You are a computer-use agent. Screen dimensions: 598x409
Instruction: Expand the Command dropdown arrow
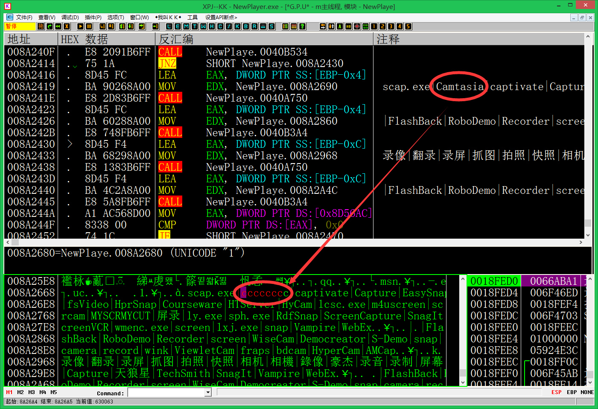[x=208, y=392]
